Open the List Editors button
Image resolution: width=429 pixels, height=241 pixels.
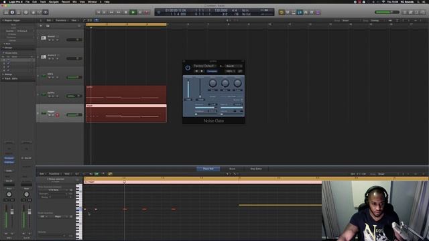[405, 12]
